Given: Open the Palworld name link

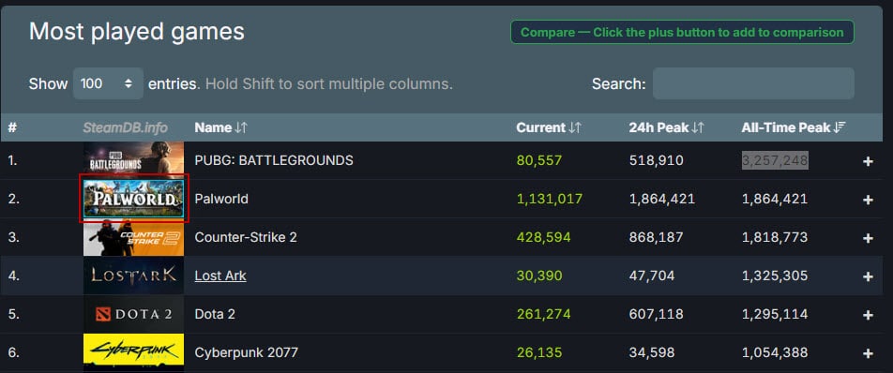Looking at the screenshot, I should pos(221,199).
